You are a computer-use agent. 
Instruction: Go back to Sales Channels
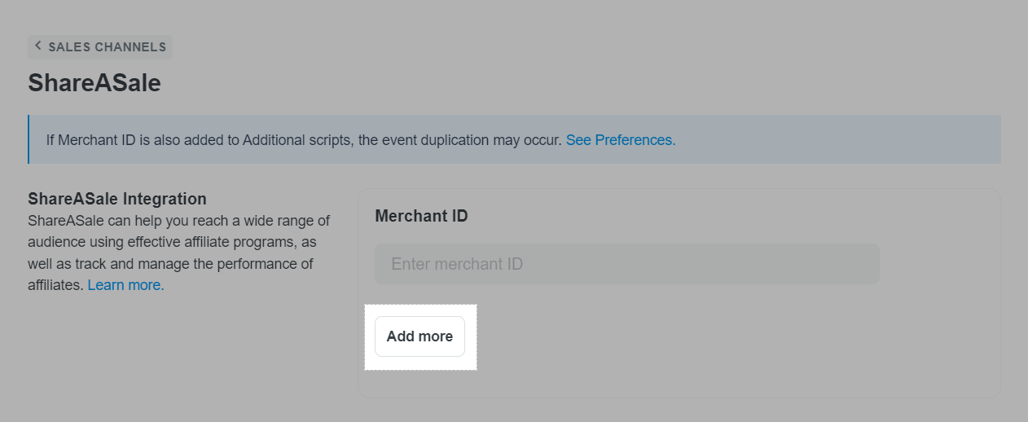tap(100, 47)
